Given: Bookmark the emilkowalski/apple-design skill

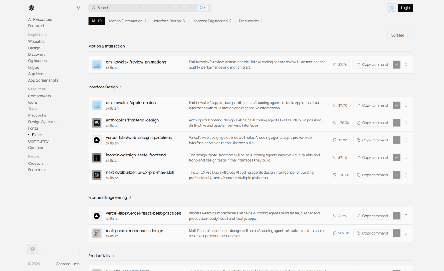Looking at the screenshot, I should pos(406,105).
